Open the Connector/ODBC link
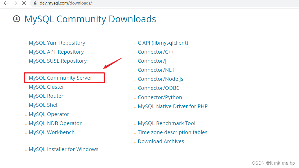299x168 pixels. click(159, 88)
